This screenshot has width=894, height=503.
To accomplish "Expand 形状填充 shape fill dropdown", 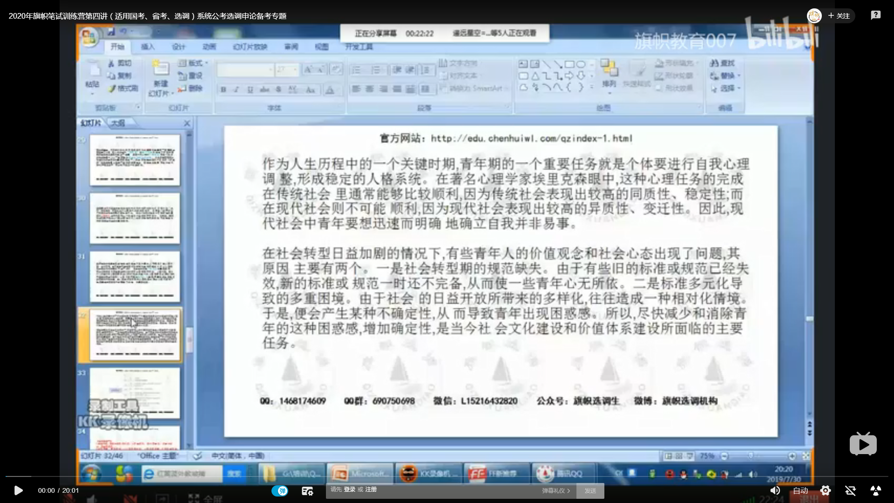I will point(676,63).
